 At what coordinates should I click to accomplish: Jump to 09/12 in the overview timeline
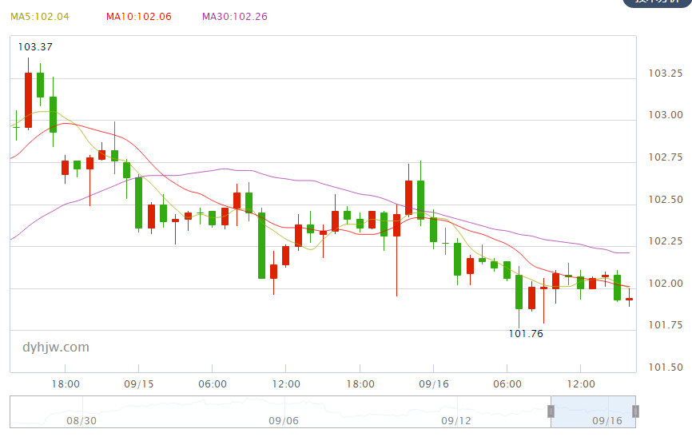tap(456, 420)
